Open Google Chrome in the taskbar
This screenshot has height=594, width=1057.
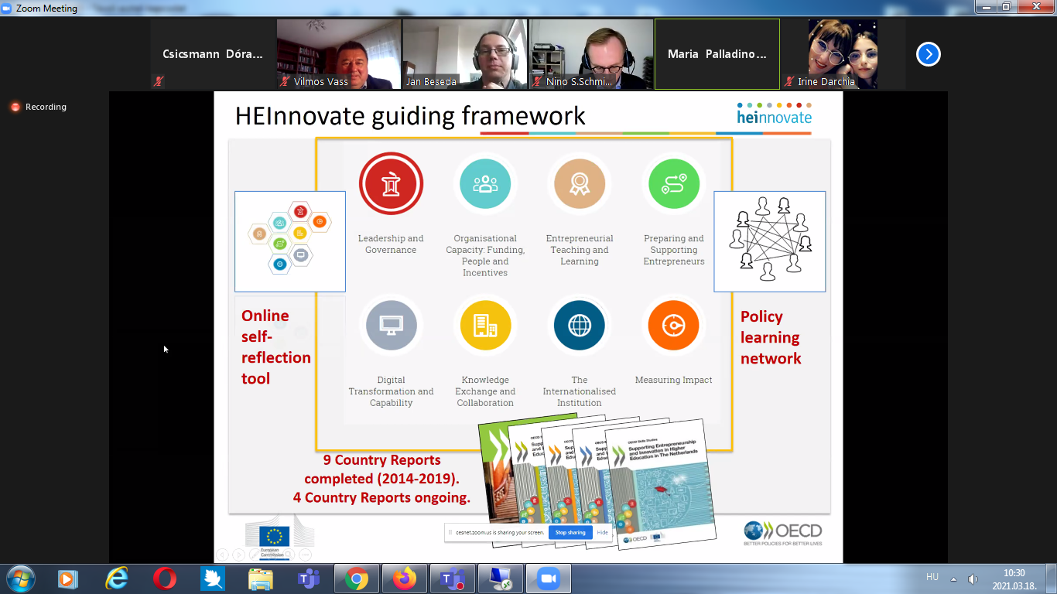coord(356,579)
